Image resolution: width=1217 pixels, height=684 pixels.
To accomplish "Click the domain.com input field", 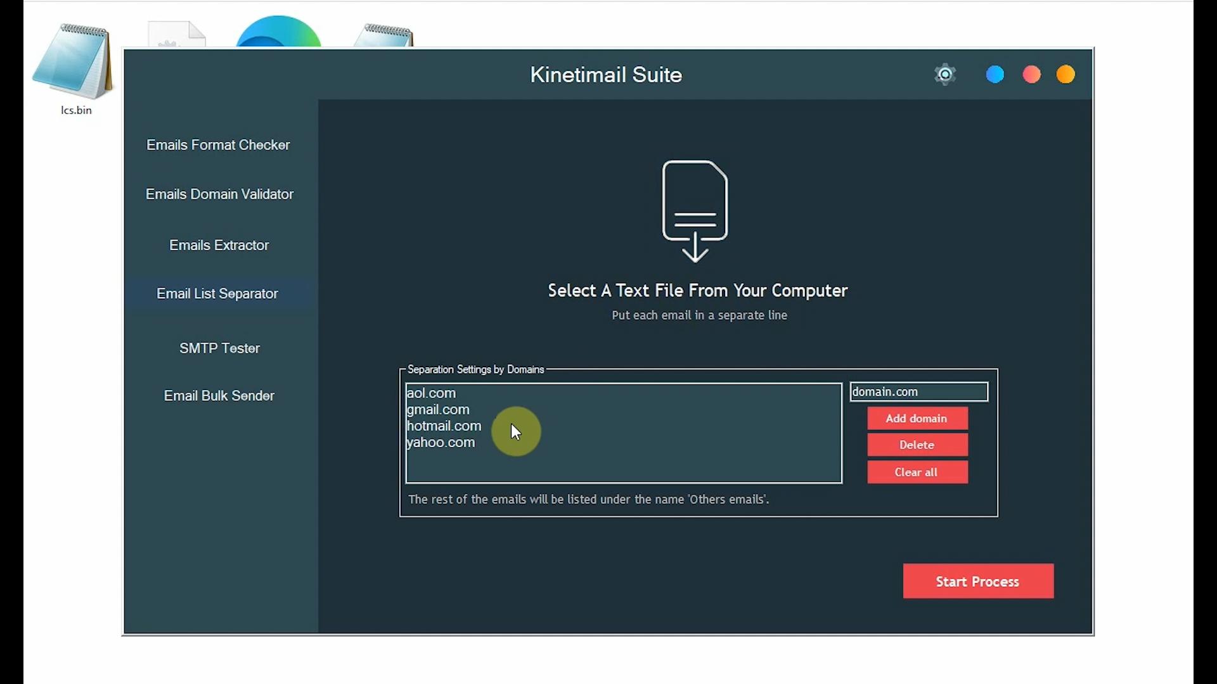I will (918, 391).
